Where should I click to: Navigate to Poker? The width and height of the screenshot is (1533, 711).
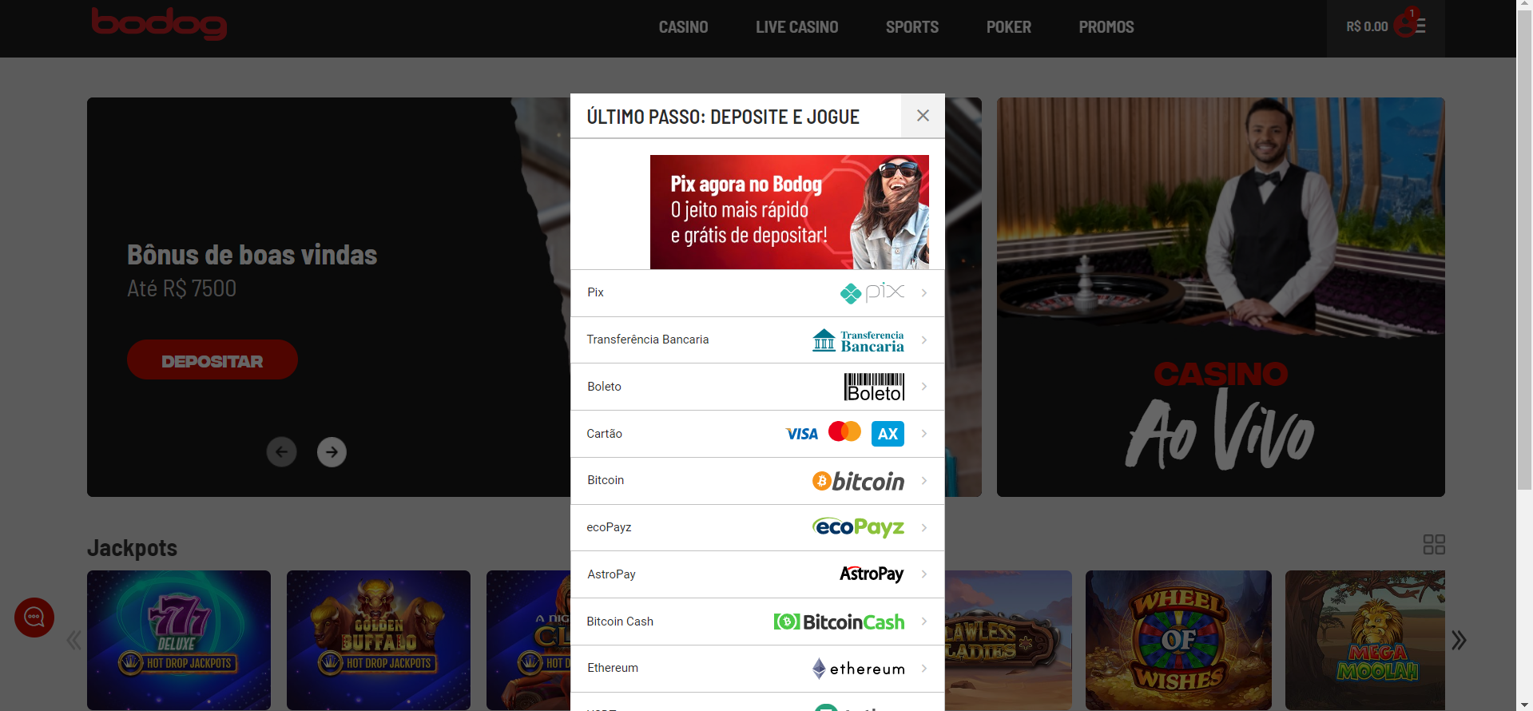click(1008, 27)
